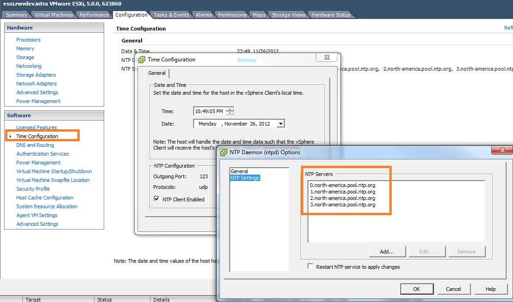Switch to the Maps tab
513x302 pixels.
(x=259, y=15)
